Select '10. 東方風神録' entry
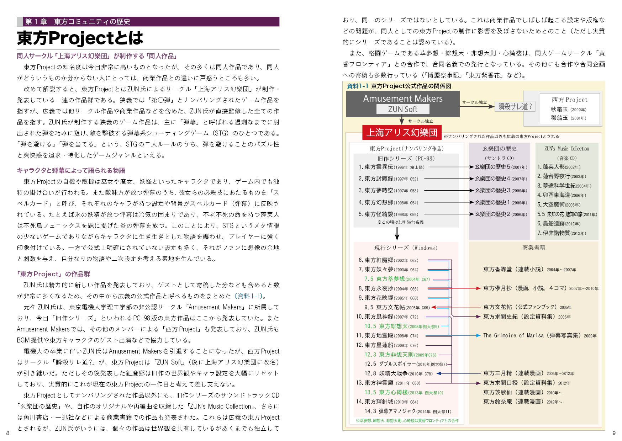The image size is (622, 441). pyautogui.click(x=387, y=317)
